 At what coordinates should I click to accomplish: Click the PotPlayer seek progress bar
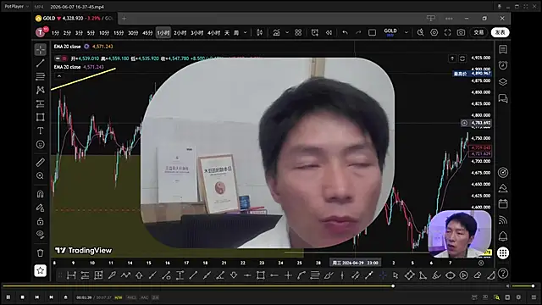point(252,286)
